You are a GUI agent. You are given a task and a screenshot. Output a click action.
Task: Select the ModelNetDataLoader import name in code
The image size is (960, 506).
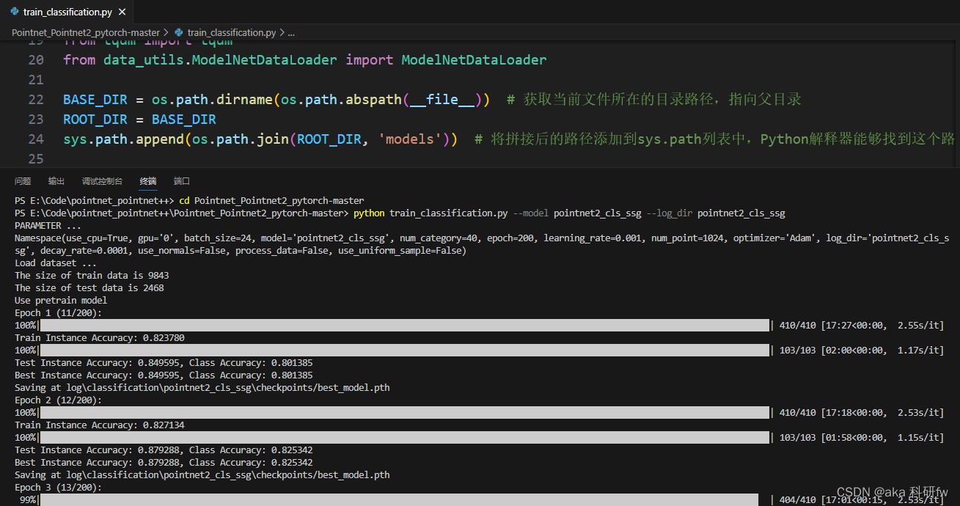pos(473,59)
